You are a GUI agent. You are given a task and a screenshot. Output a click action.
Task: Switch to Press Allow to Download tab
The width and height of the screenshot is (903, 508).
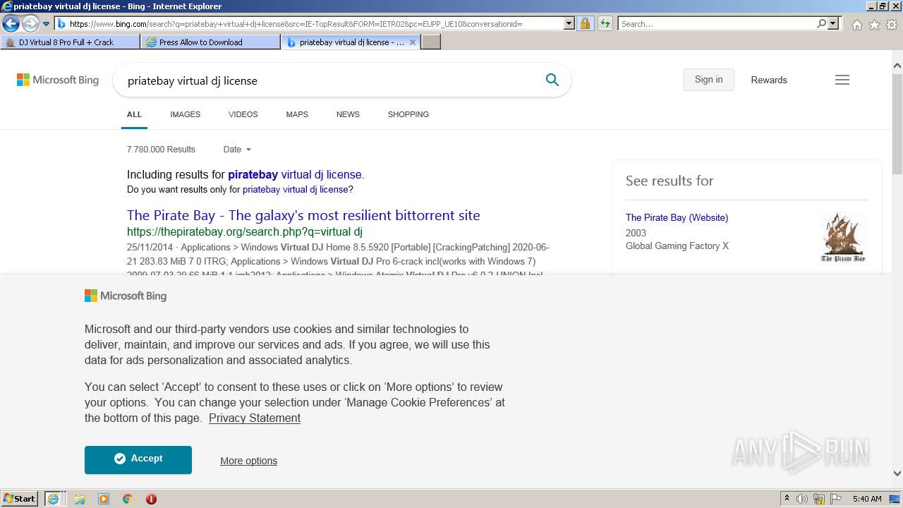click(x=211, y=42)
